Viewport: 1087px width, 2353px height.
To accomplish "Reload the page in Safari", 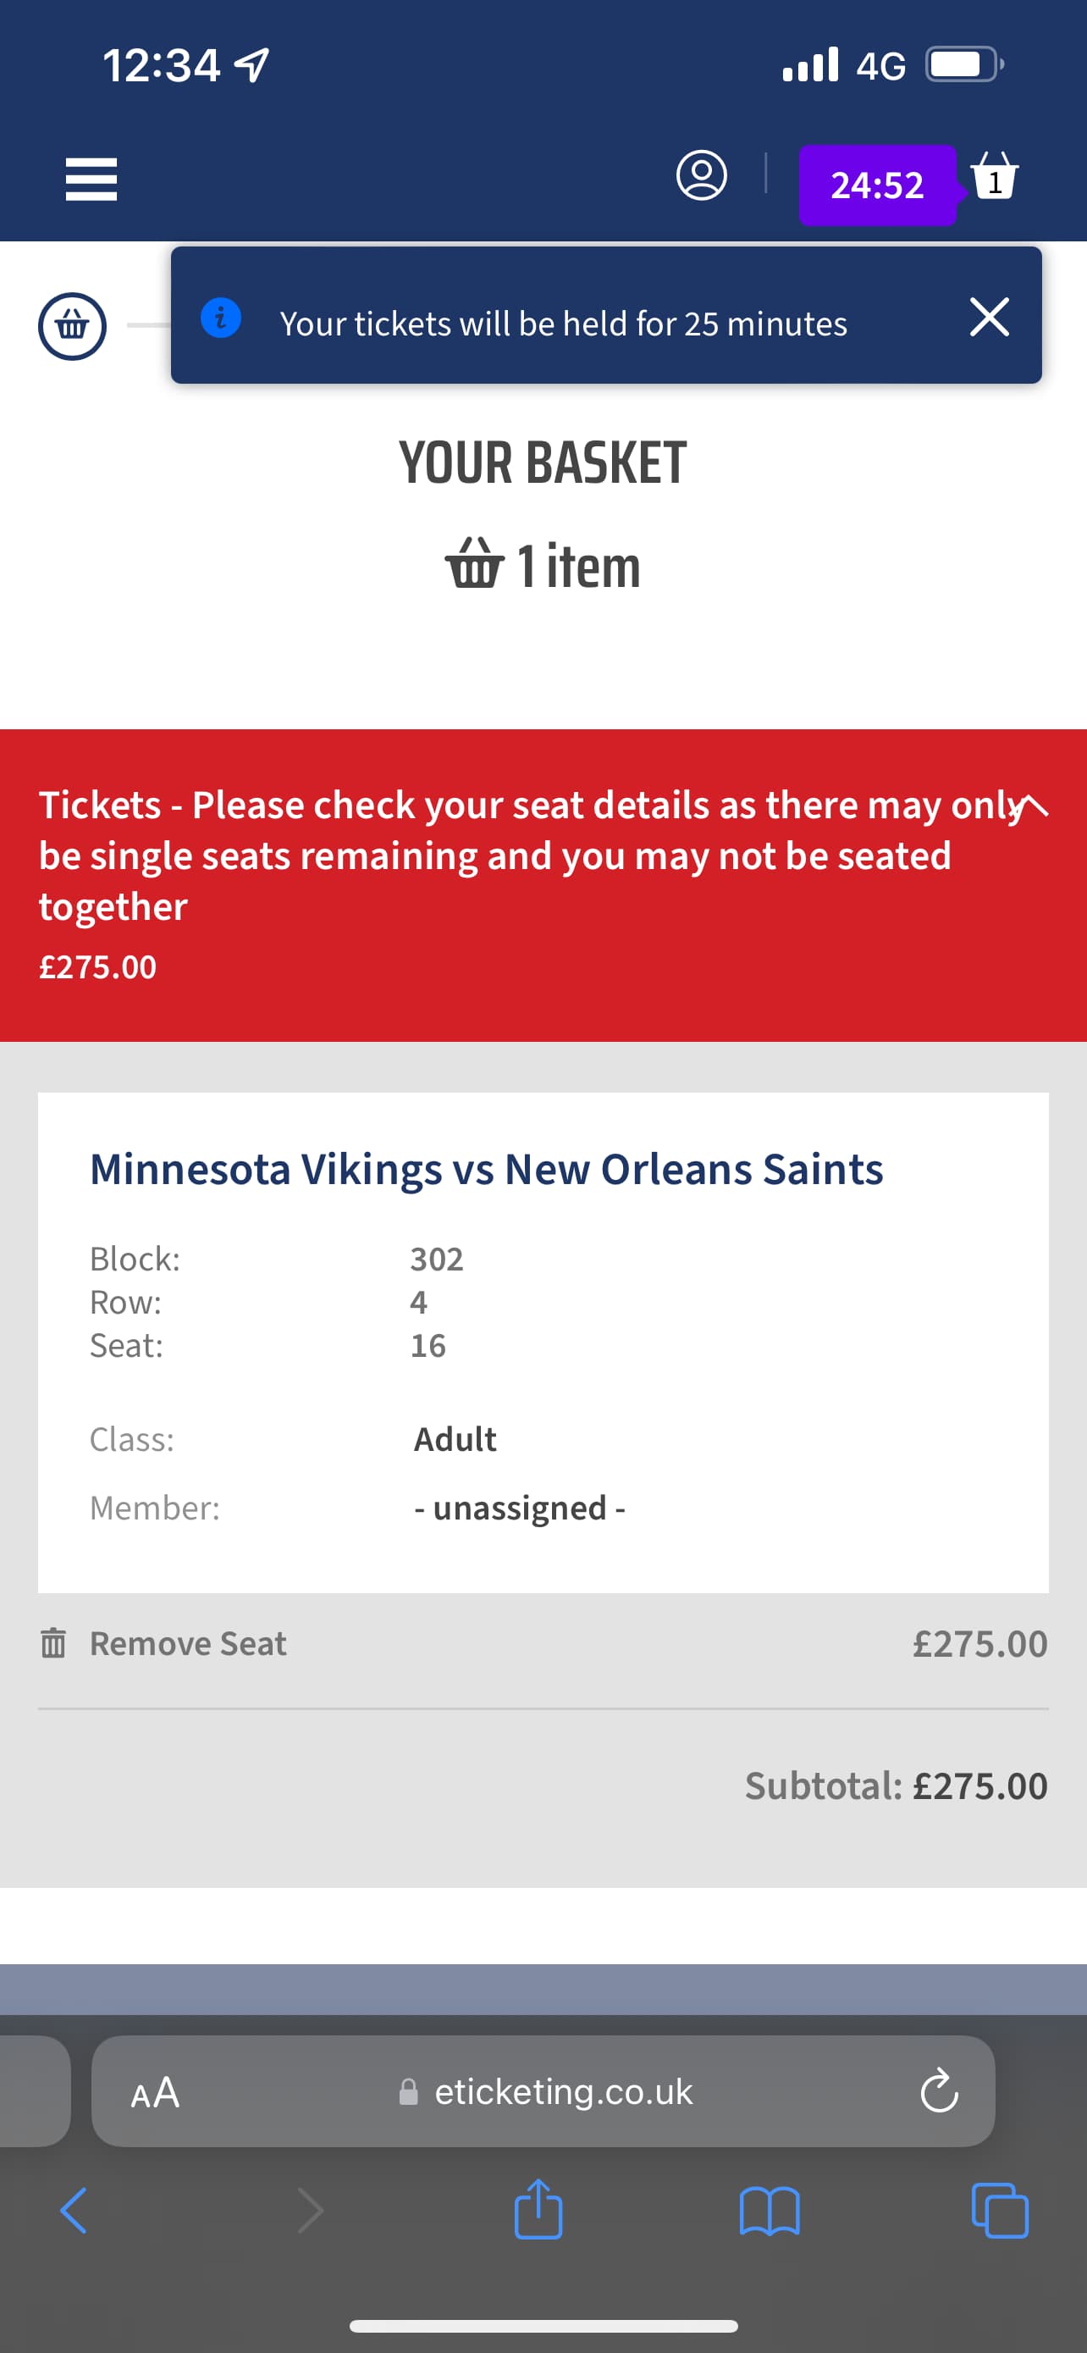I will 939,2092.
